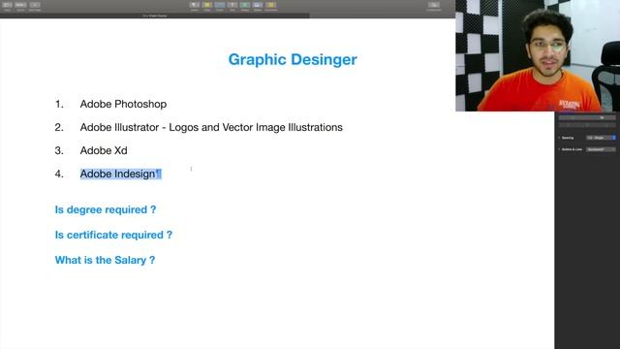This screenshot has height=349, width=620.
Task: Click the Graphic Desinger heading
Action: tap(293, 59)
